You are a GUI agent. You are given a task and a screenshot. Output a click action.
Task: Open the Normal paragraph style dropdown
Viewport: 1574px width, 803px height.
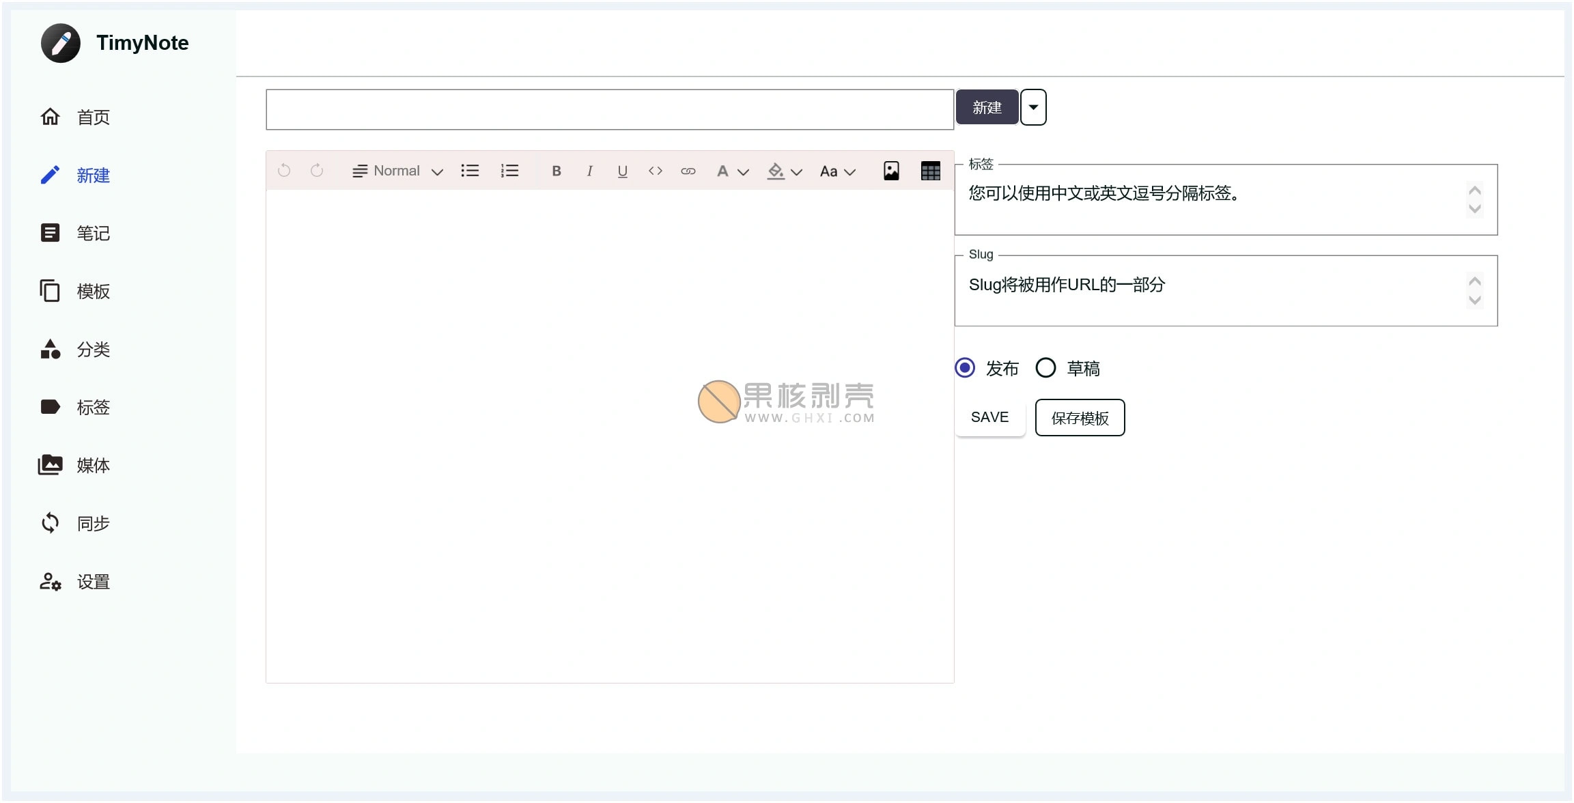point(397,171)
